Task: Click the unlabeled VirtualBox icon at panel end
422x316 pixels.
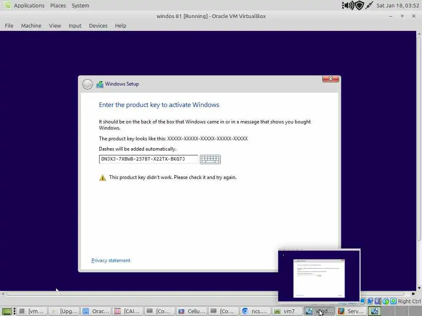Action: click(375, 311)
